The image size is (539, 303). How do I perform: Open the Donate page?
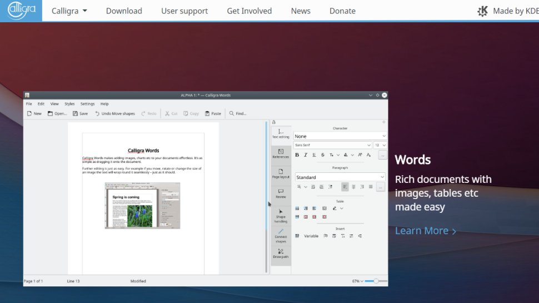[x=342, y=11]
